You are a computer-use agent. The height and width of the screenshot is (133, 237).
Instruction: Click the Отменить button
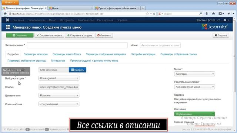[104, 35]
